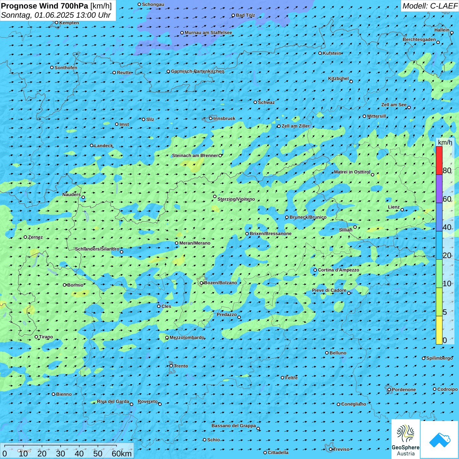Screen dimensions: 459x459
Task: Pick the yellow 0–5 km/h legend color
Action: pos(439,330)
